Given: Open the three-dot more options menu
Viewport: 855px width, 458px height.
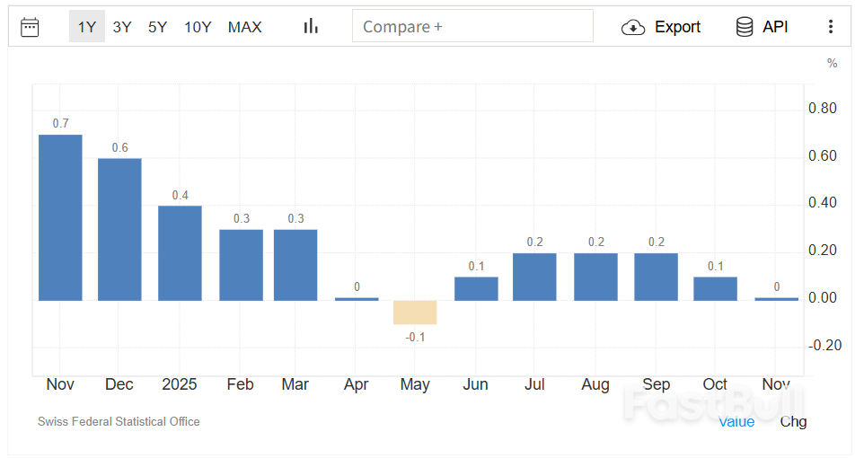Looking at the screenshot, I should tap(830, 27).
